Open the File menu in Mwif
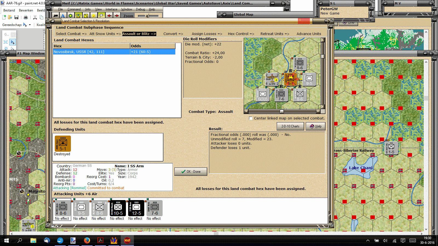The height and width of the screenshot is (246, 438). pyautogui.click(x=60, y=9)
